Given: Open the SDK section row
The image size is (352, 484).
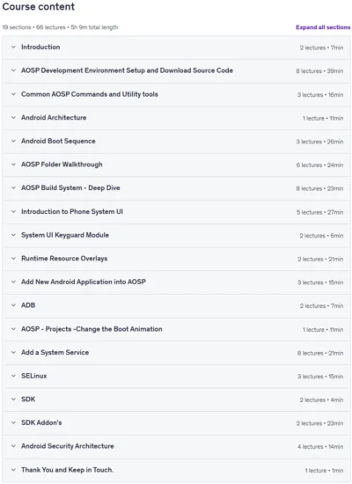Looking at the screenshot, I should point(176,400).
